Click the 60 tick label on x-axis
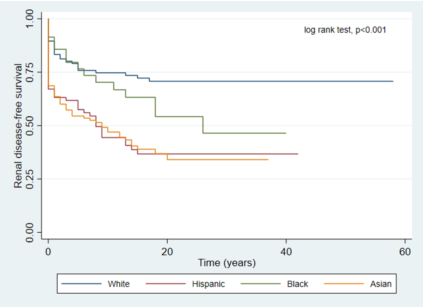Image resolution: width=423 pixels, height=307 pixels. pos(405,252)
